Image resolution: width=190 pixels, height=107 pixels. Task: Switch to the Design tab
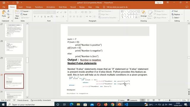pyautogui.click(x=28, y=7)
